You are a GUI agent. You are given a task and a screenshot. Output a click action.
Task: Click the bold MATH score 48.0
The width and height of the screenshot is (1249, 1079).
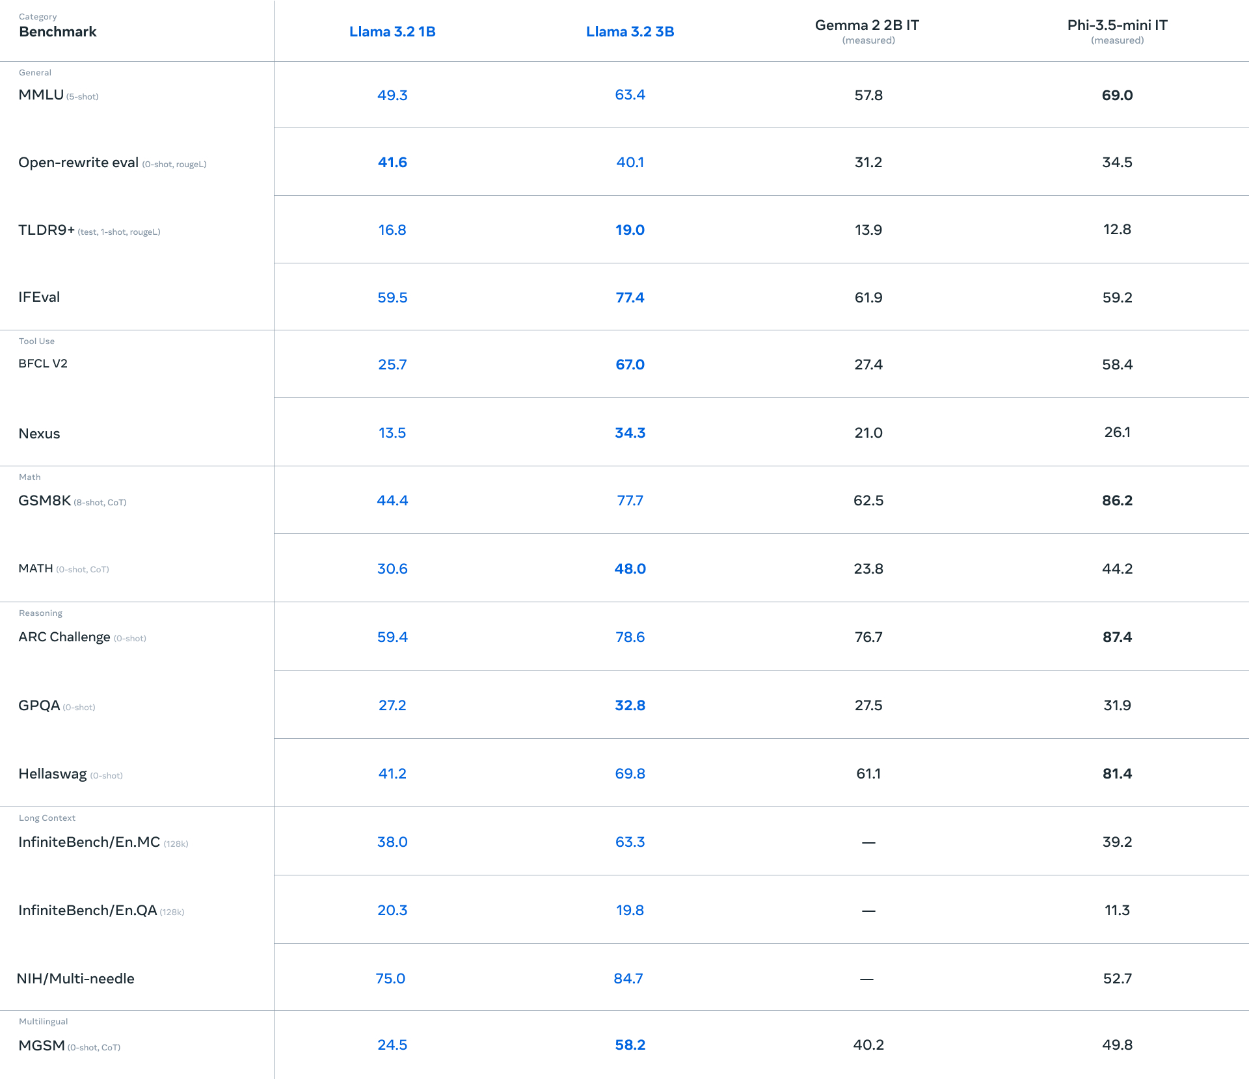click(630, 569)
